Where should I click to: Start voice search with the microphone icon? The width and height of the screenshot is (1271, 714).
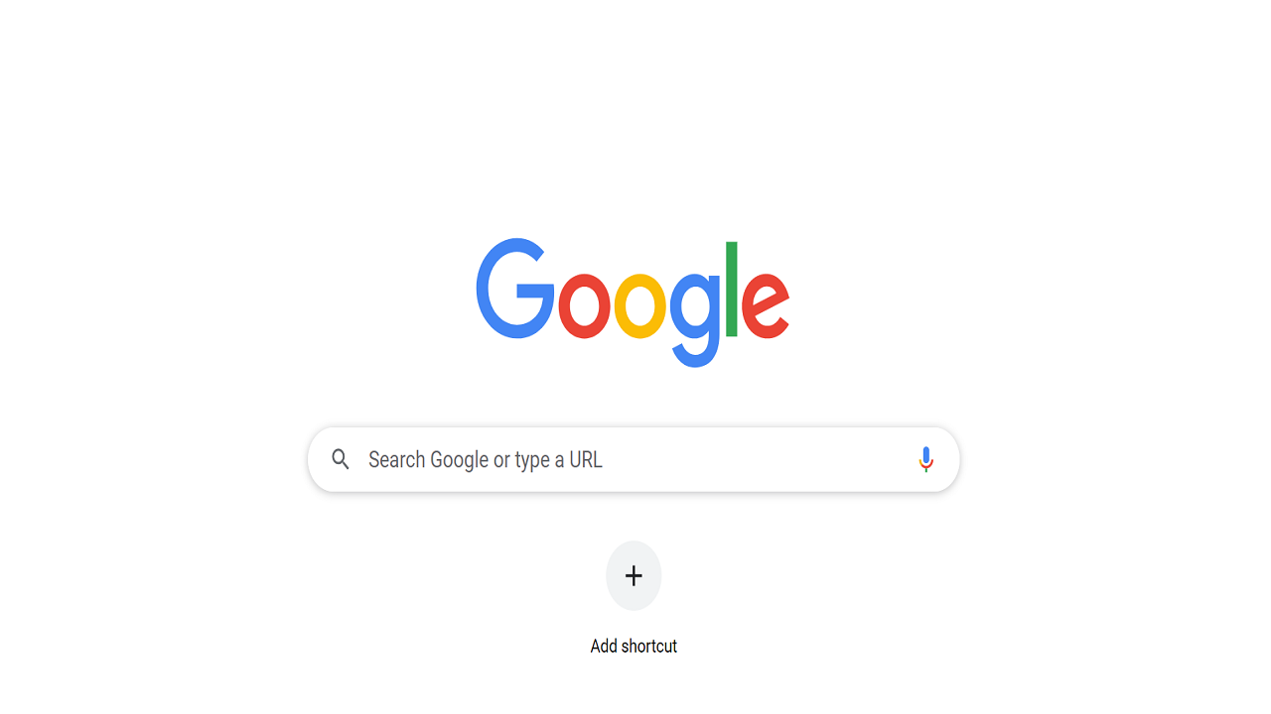pos(925,459)
